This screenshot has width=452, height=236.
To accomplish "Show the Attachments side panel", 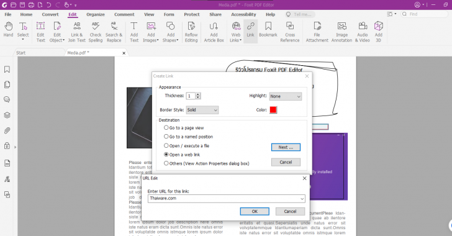I will pos(7,130).
